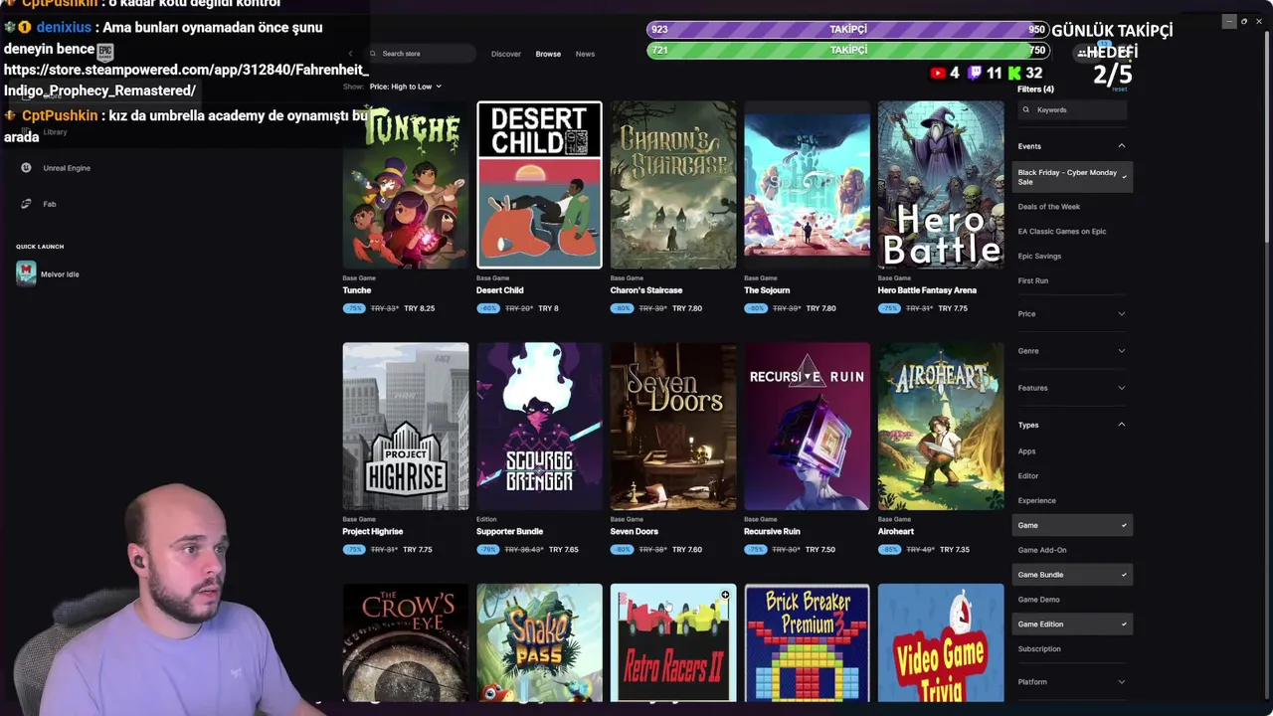Open the Project Highrise cover thumbnail
1273x716 pixels.
click(x=406, y=427)
